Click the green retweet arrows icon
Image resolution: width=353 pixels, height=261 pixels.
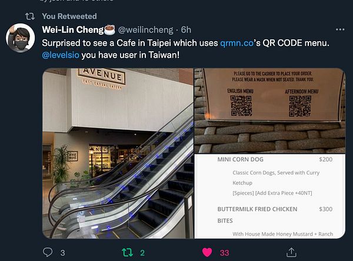tap(127, 252)
